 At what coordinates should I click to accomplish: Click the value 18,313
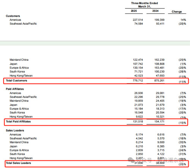[x=160, y=109]
